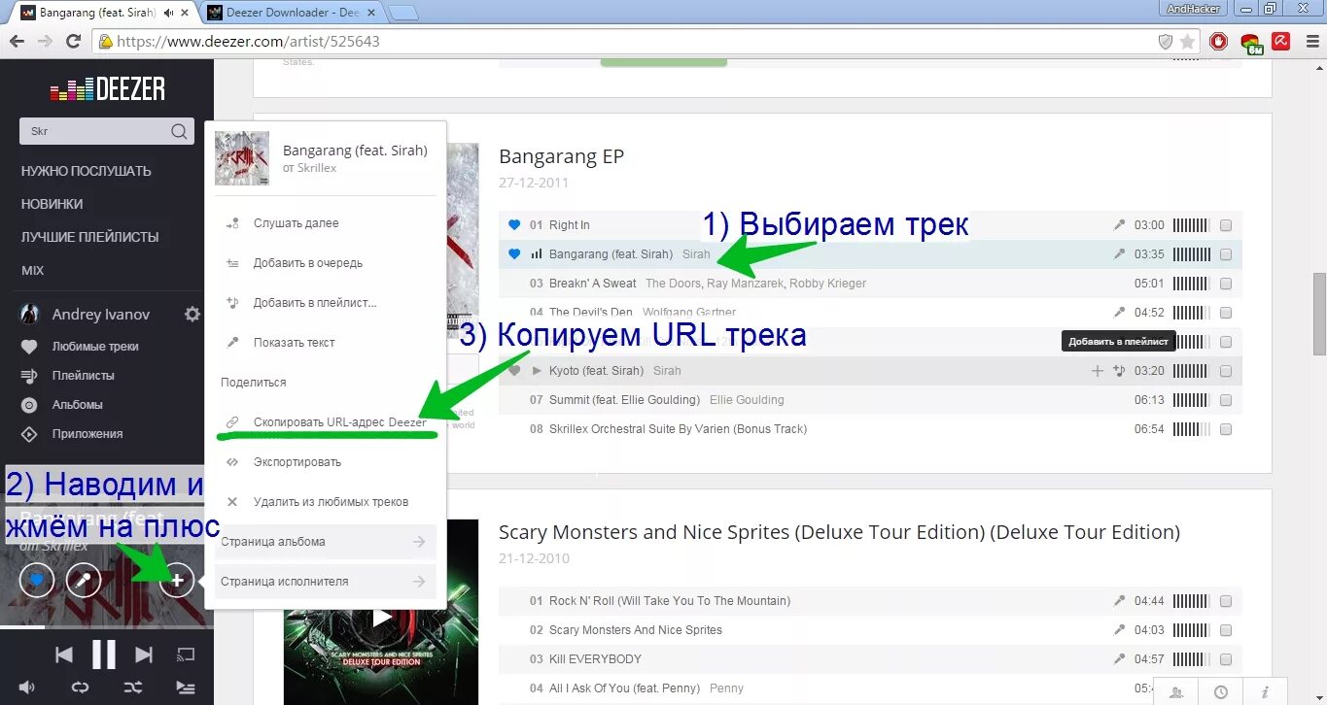Click the disc icon beside Альбомы

30,405
